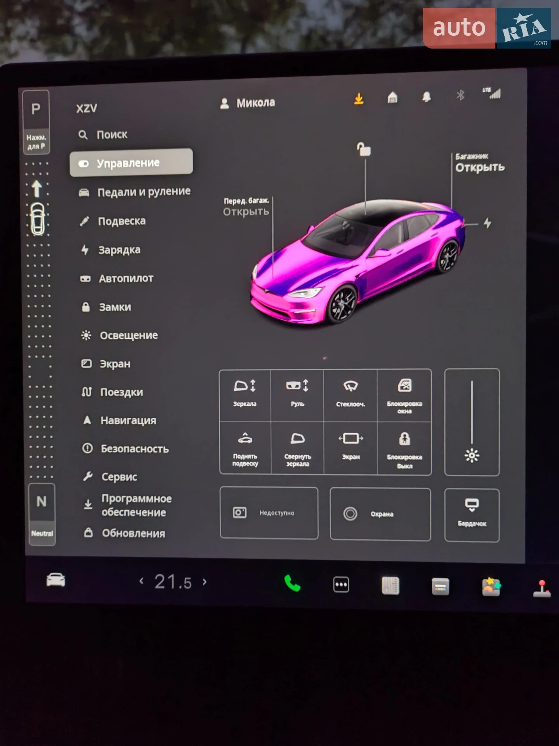This screenshot has height=746, width=559.
Task: Tap the Экран tilt tile in grid
Action: pos(351,448)
